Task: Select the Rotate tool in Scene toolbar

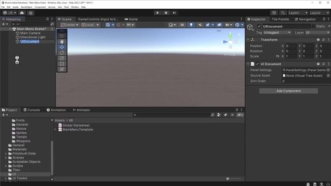Action: point(62,53)
